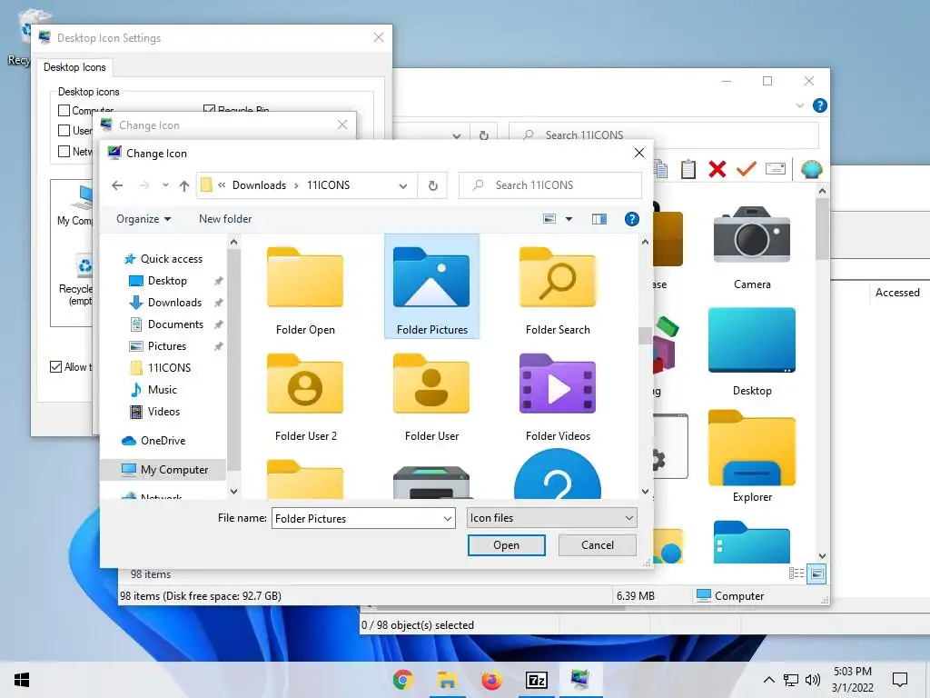Screen dimensions: 930x698
Task: Click the Open button
Action: point(506,545)
